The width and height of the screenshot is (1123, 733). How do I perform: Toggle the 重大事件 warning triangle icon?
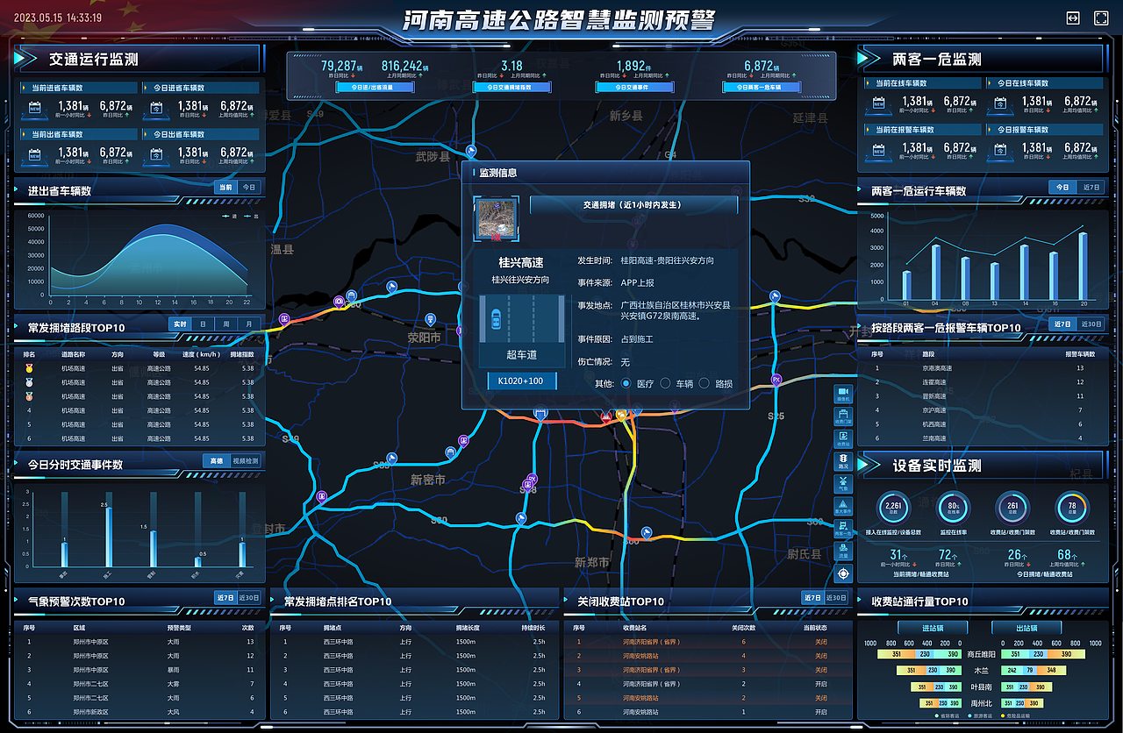coord(843,506)
